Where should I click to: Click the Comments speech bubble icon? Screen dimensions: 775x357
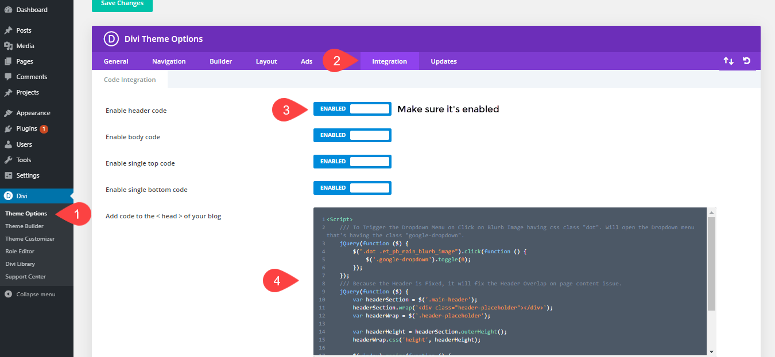(8, 77)
